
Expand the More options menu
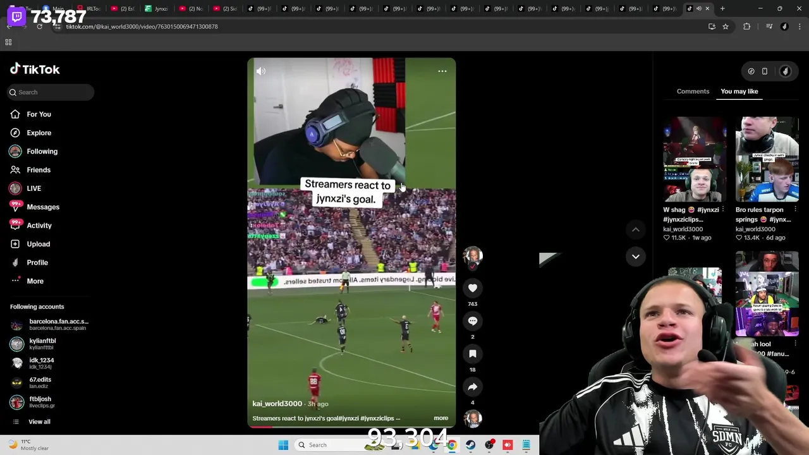pos(35,281)
